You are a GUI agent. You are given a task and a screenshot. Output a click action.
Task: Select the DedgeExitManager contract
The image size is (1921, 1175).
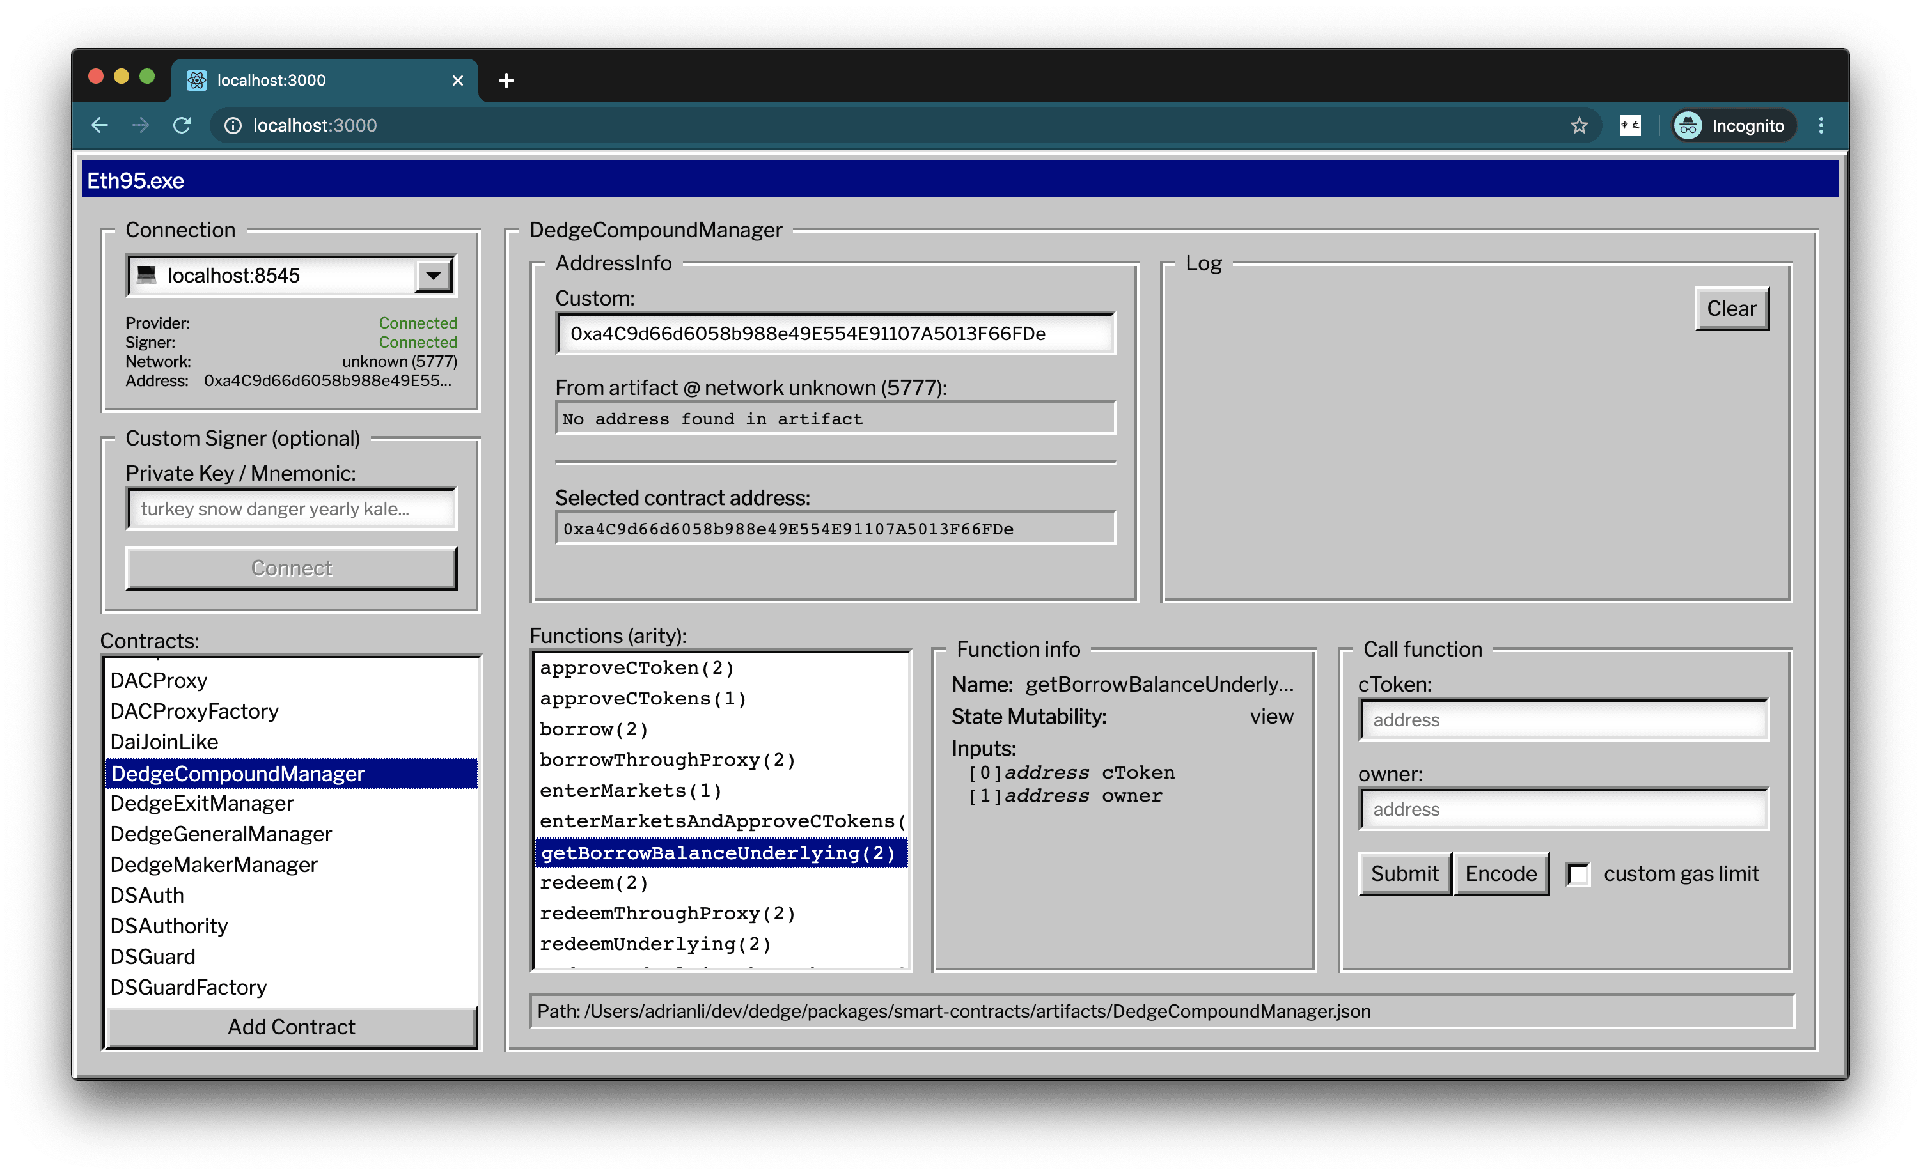[201, 804]
